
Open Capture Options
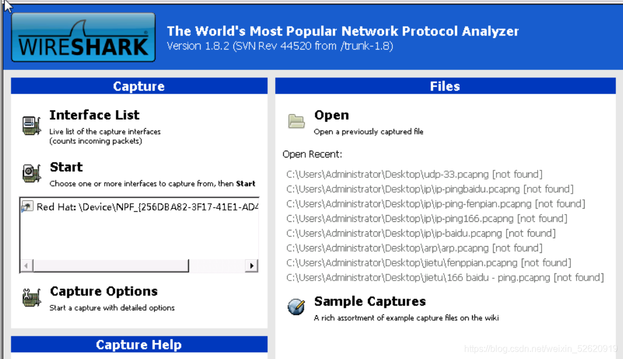103,291
